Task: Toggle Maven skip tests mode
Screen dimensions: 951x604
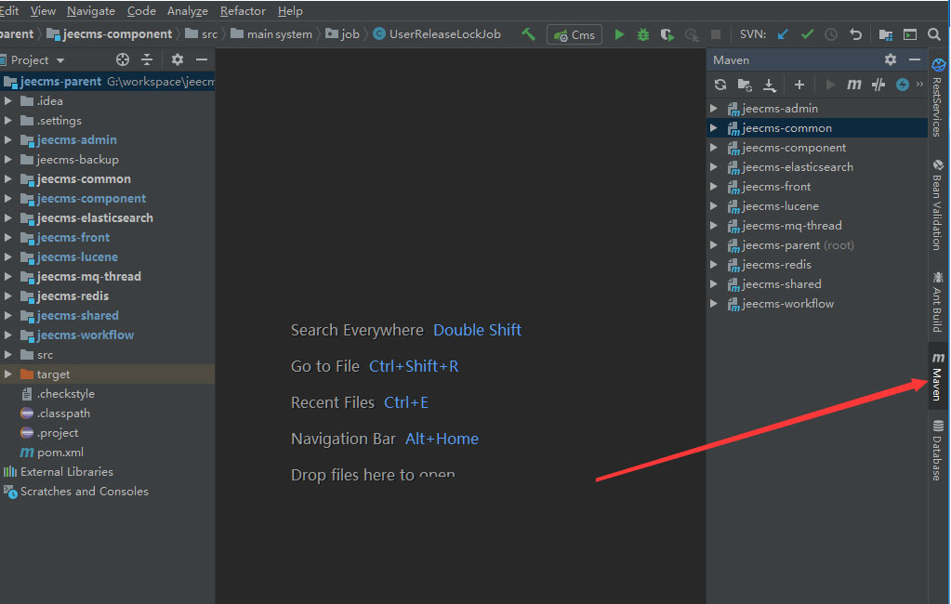Action: tap(902, 85)
